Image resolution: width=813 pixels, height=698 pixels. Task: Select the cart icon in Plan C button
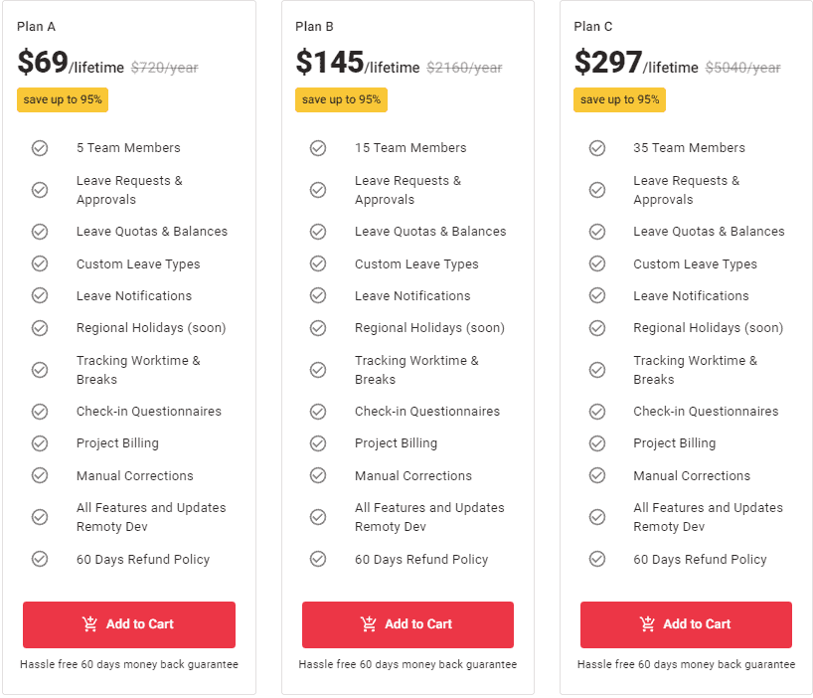click(649, 624)
